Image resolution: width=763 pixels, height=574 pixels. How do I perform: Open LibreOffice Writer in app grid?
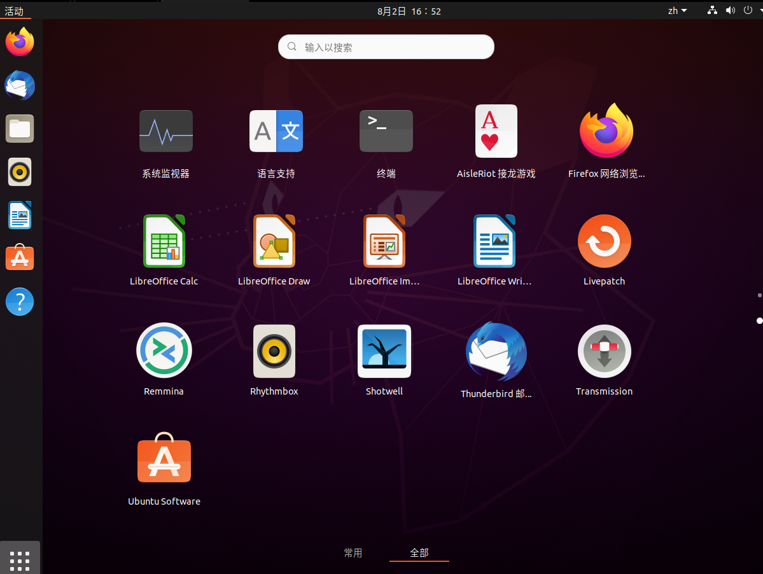tap(494, 241)
